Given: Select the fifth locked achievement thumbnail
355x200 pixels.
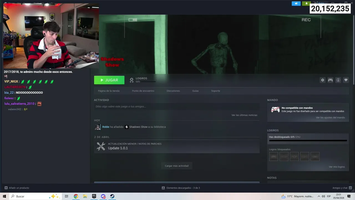Looking at the screenshot, I should (x=315, y=156).
